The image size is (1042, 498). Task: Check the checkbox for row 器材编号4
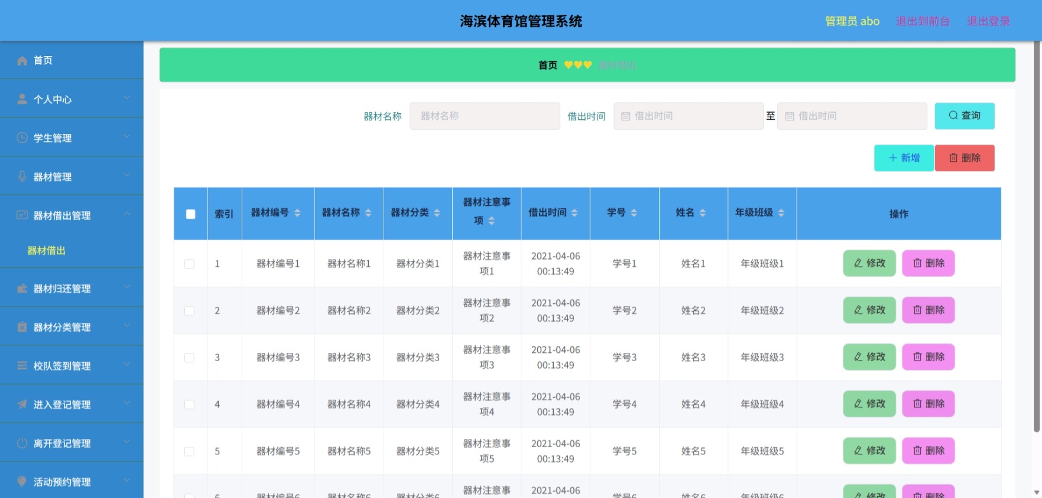tap(189, 404)
